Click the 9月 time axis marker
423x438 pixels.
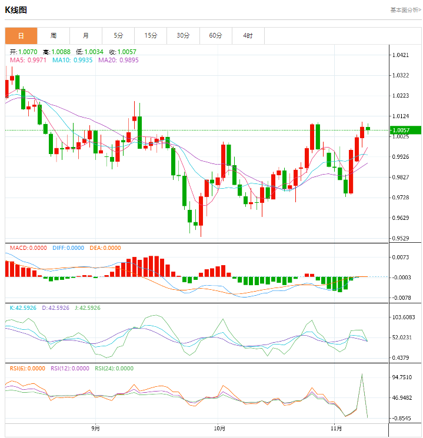(x=96, y=428)
